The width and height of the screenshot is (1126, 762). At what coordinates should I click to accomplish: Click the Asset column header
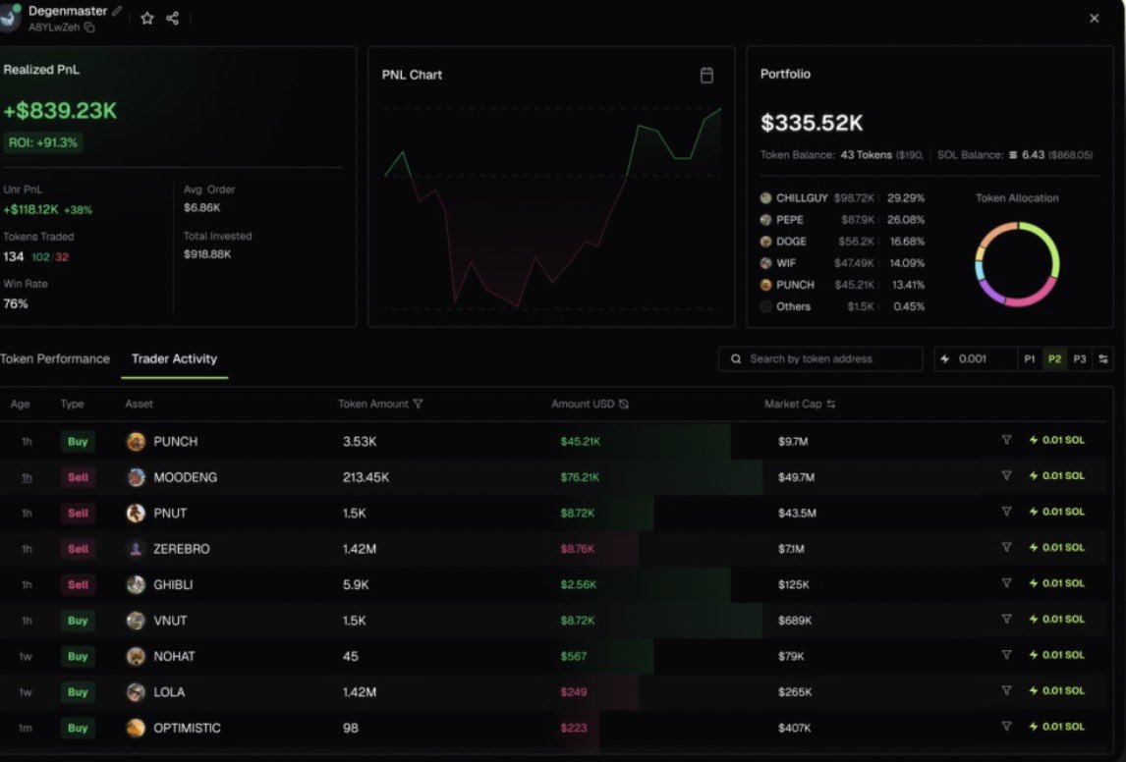point(139,404)
